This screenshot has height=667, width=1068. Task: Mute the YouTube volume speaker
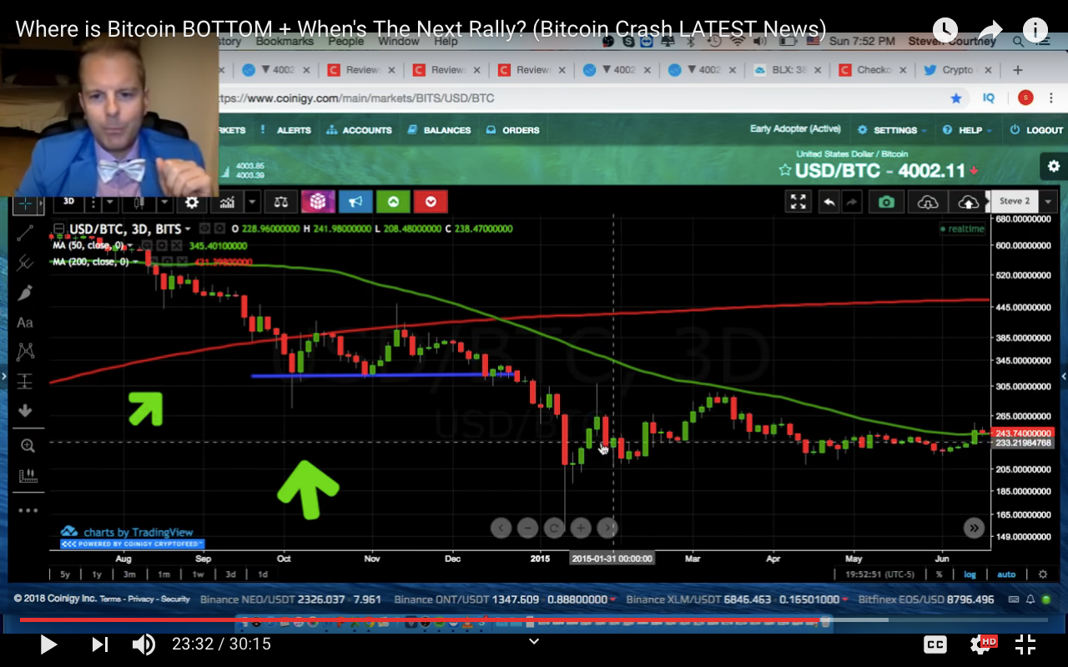click(x=144, y=644)
